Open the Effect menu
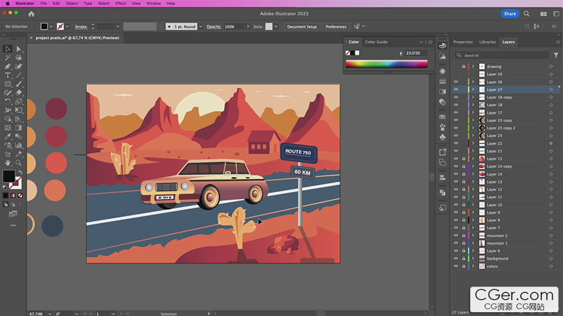This screenshot has width=563, height=316. tap(121, 3)
